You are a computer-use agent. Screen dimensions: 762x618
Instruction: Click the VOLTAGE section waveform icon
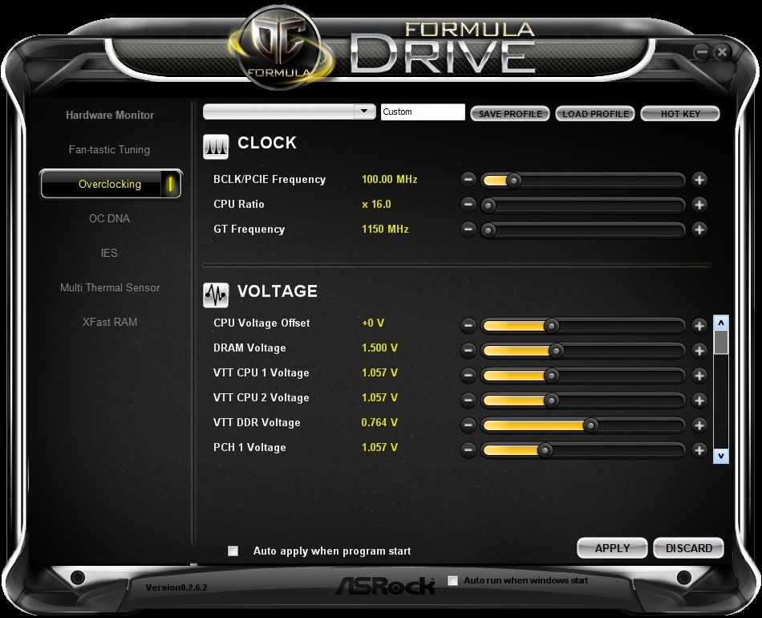216,295
